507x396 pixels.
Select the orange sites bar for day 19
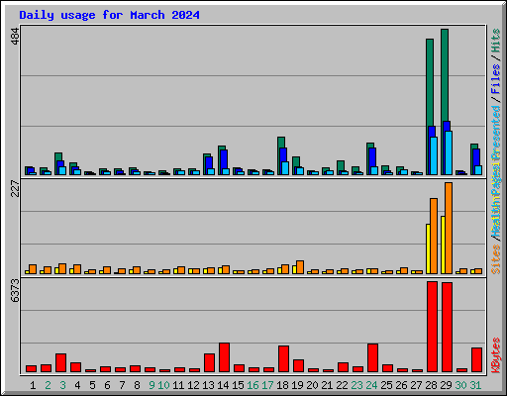click(x=300, y=267)
